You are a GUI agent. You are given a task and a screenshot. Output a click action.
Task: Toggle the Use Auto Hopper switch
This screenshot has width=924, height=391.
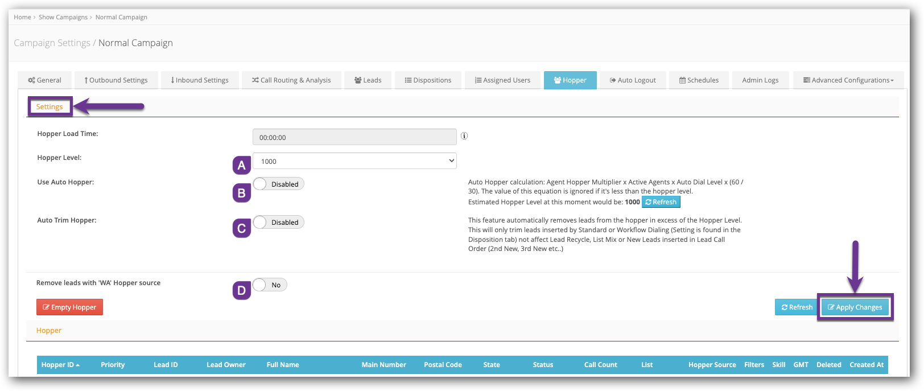click(278, 184)
